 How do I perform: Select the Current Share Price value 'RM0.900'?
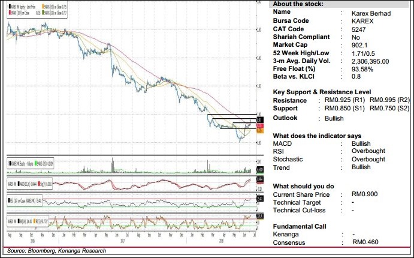tap(365, 194)
